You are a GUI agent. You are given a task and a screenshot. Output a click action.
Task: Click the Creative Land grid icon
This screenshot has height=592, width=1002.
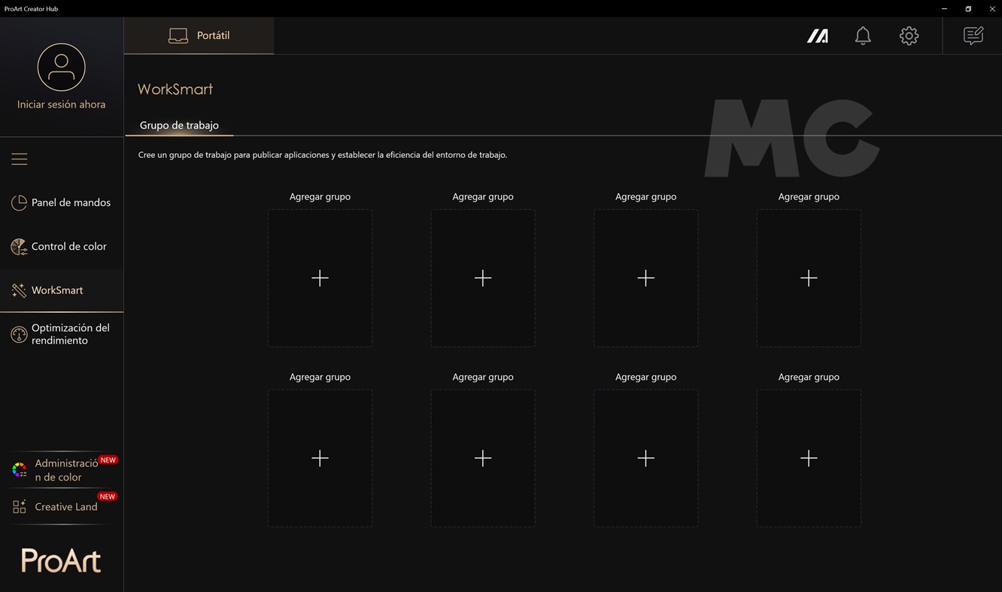coord(20,507)
